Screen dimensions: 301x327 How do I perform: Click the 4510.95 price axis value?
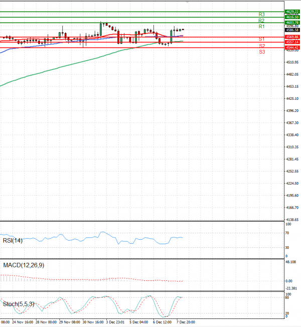tap(292, 62)
